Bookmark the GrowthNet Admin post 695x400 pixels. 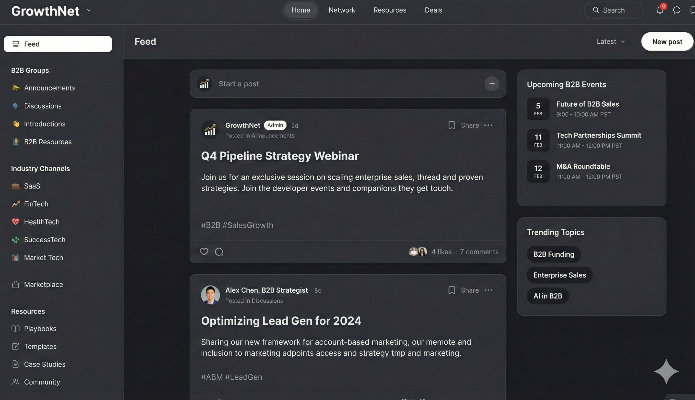coord(451,125)
